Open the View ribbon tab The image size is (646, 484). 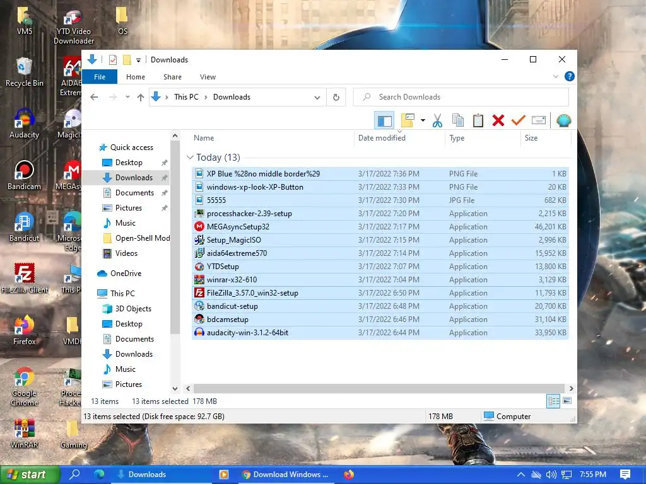click(208, 77)
